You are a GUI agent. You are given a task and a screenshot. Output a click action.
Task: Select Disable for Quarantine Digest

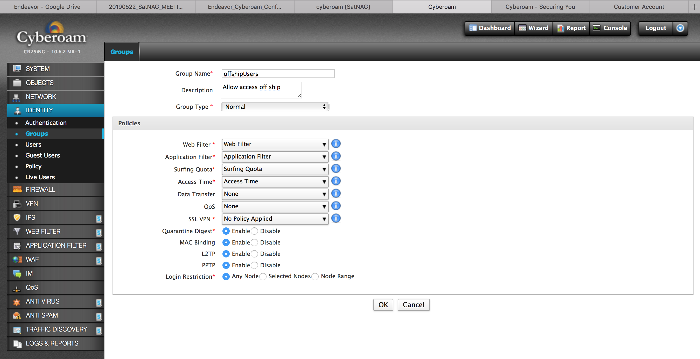point(254,231)
